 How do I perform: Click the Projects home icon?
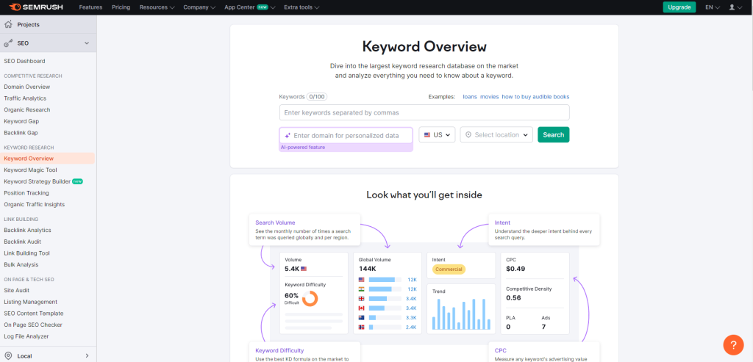[8, 24]
